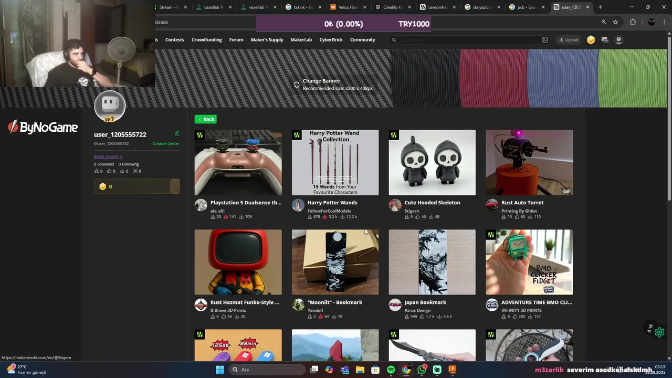
Task: Click the Boost Tokens: 0 link
Action: click(108, 156)
